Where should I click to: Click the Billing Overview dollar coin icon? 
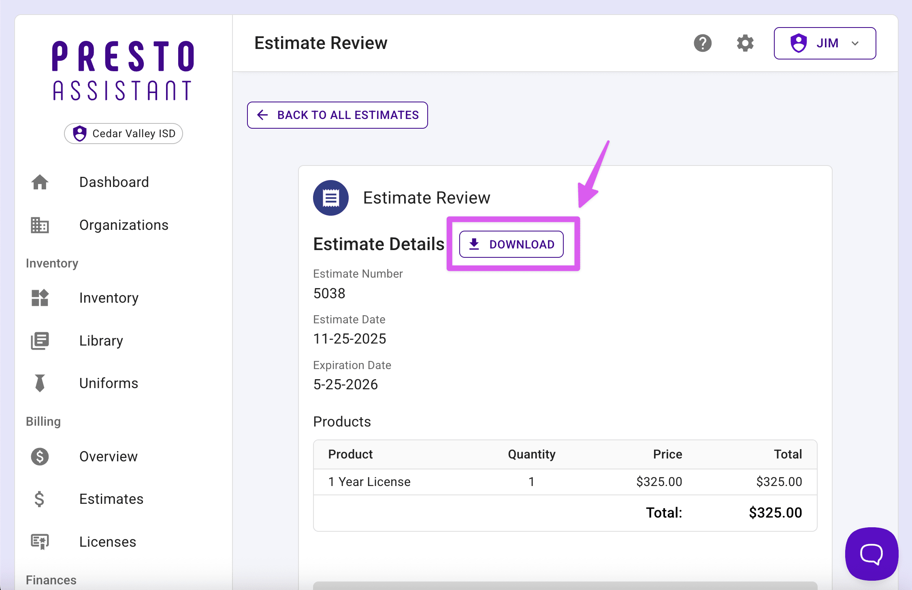click(x=39, y=457)
